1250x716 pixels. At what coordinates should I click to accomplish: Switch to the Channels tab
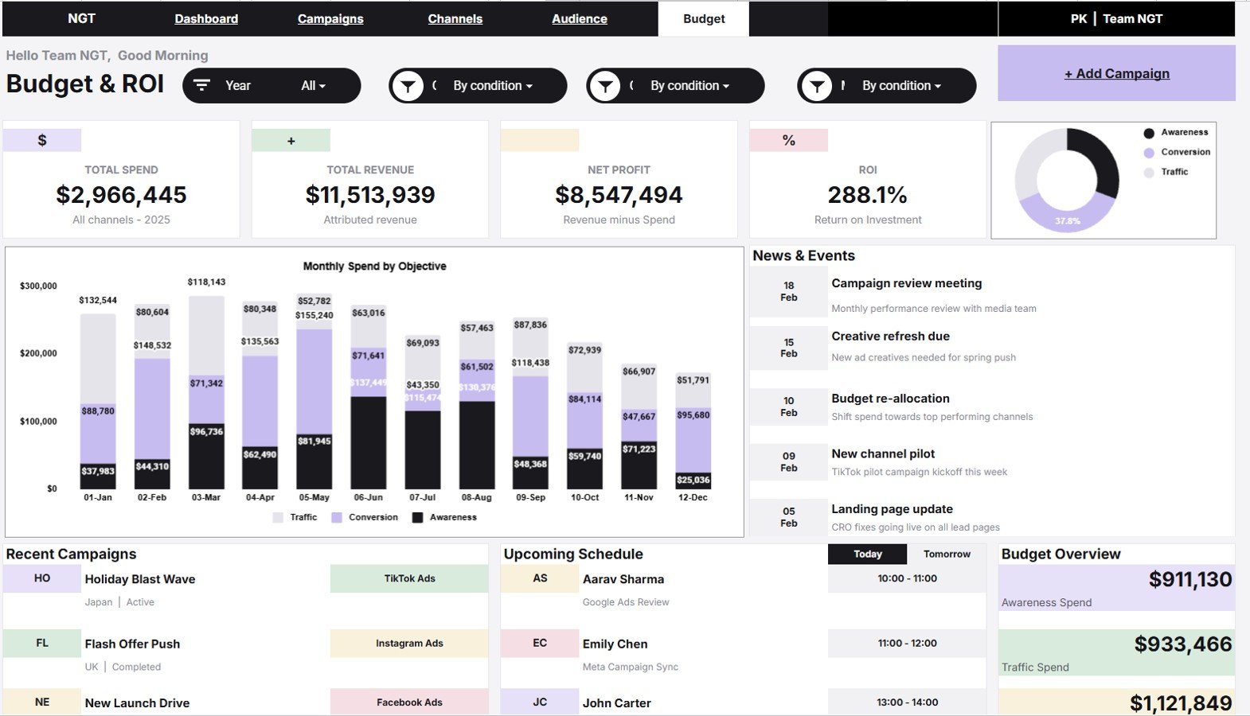[x=455, y=18]
